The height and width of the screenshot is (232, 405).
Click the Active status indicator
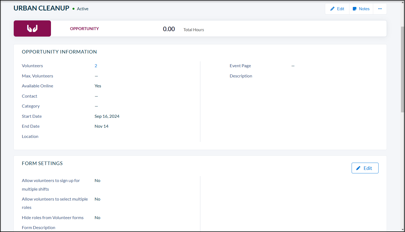[80, 9]
